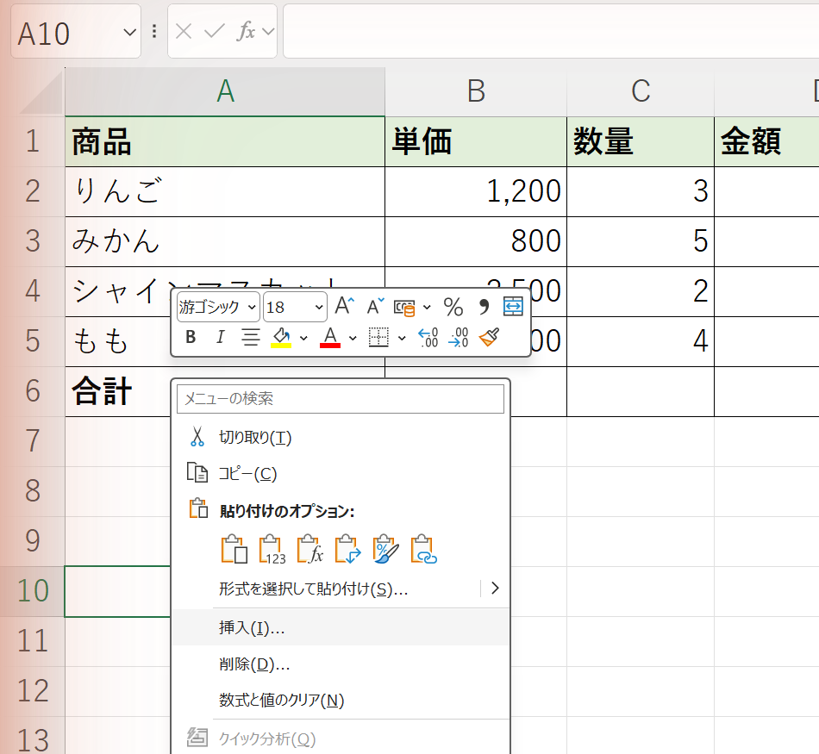Click Paste Link icon

click(x=423, y=549)
